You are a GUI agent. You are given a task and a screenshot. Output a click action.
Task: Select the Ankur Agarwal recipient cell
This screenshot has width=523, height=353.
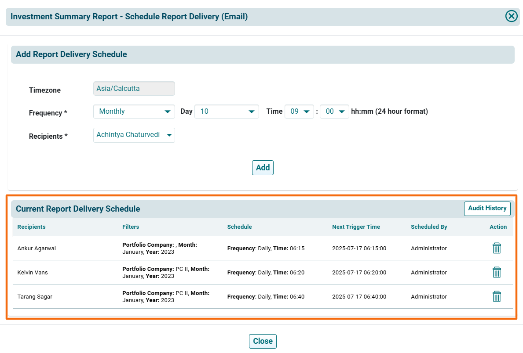(37, 249)
